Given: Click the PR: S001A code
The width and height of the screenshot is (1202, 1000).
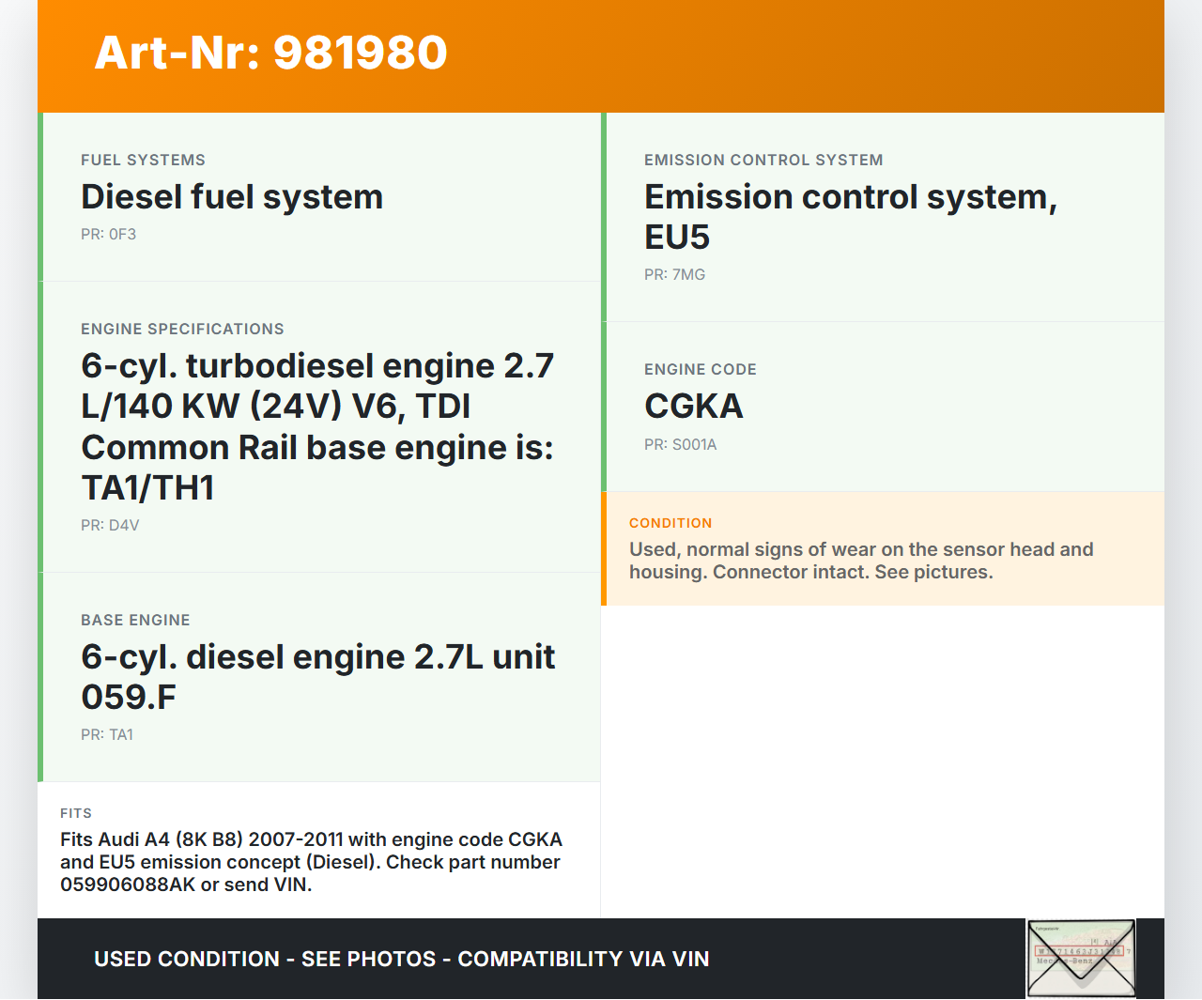Looking at the screenshot, I should point(680,445).
